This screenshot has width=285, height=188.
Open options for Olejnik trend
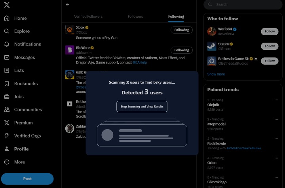coord(276,100)
